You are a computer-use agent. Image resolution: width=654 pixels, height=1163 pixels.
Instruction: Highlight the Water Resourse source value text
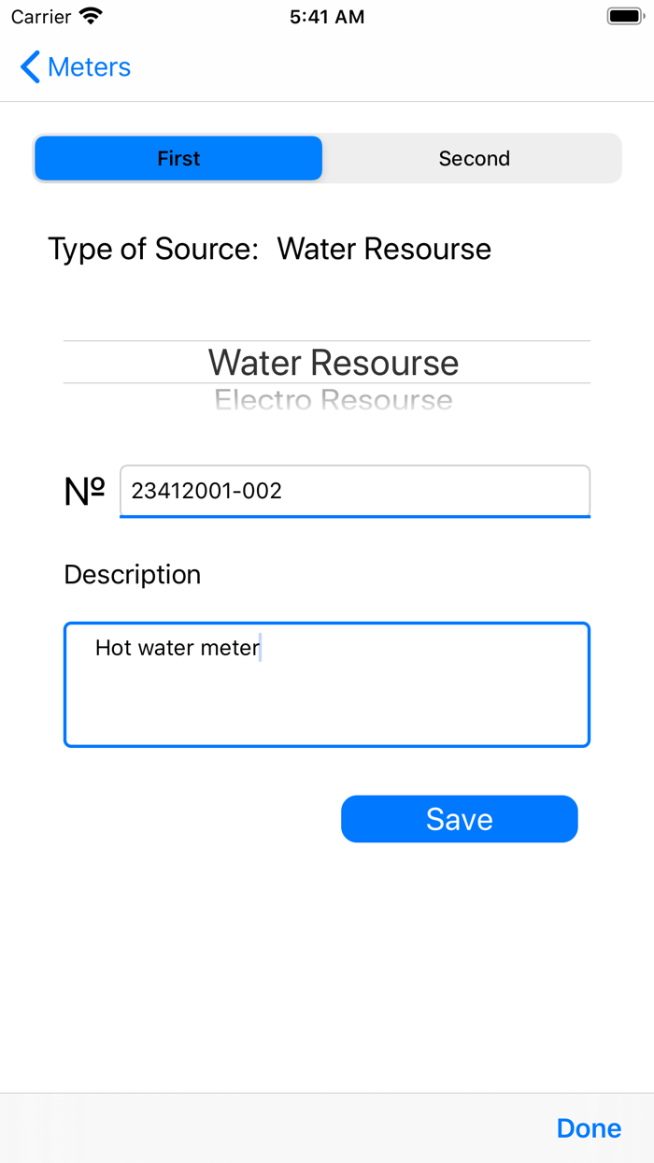pos(384,249)
